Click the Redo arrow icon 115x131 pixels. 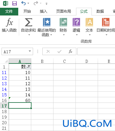tap(36, 3)
